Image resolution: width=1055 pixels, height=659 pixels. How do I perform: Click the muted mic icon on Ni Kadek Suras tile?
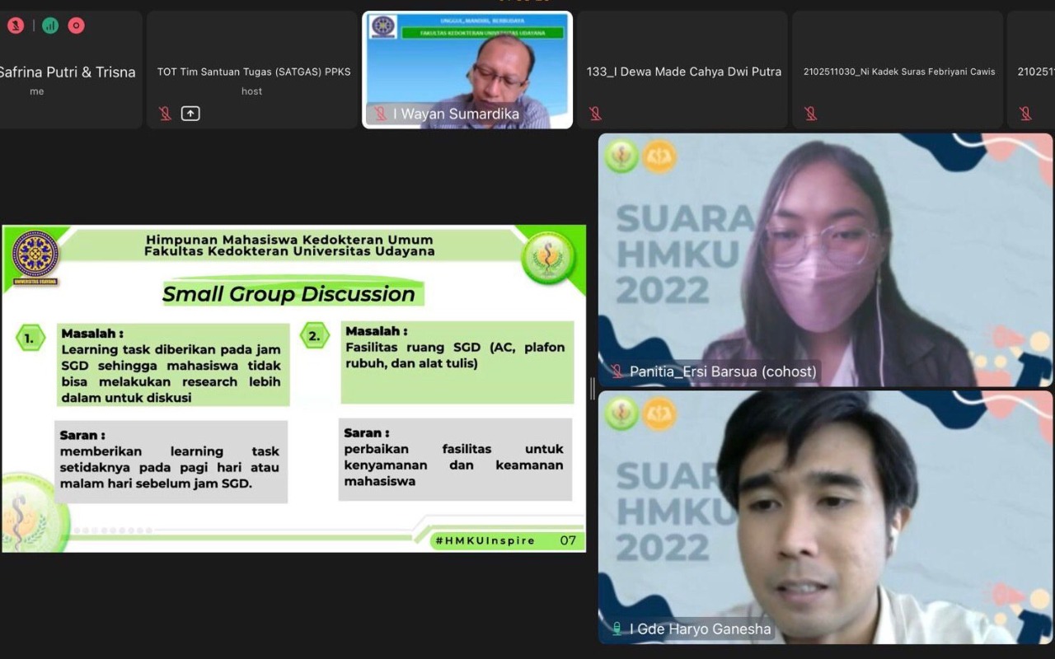(x=810, y=114)
